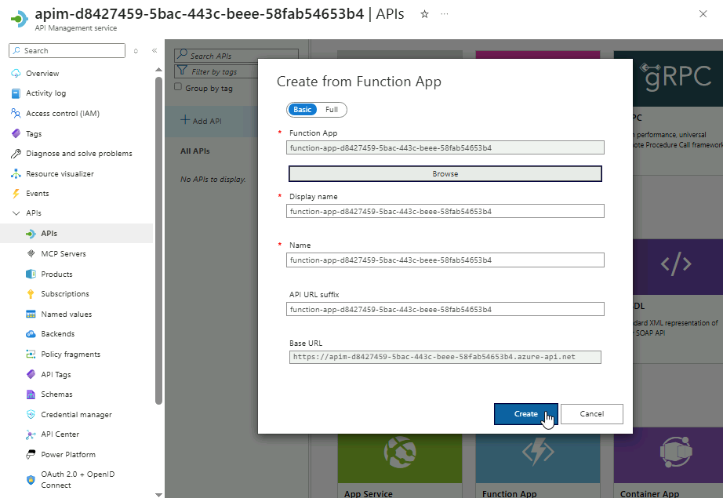
Task: Open the Credential manager item
Action: pyautogui.click(x=76, y=415)
